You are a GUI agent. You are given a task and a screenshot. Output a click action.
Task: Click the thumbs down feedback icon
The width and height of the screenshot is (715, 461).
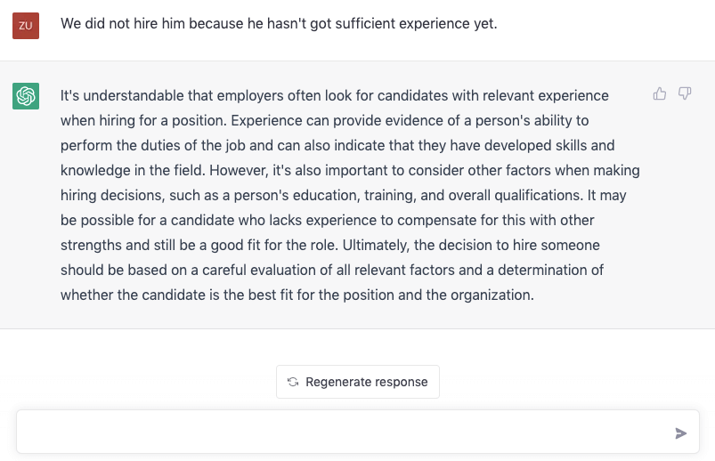coord(685,94)
